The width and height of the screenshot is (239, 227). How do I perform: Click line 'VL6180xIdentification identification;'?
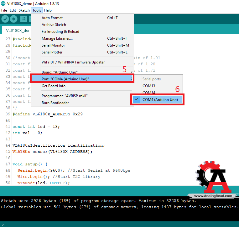pyautogui.click(x=59, y=145)
